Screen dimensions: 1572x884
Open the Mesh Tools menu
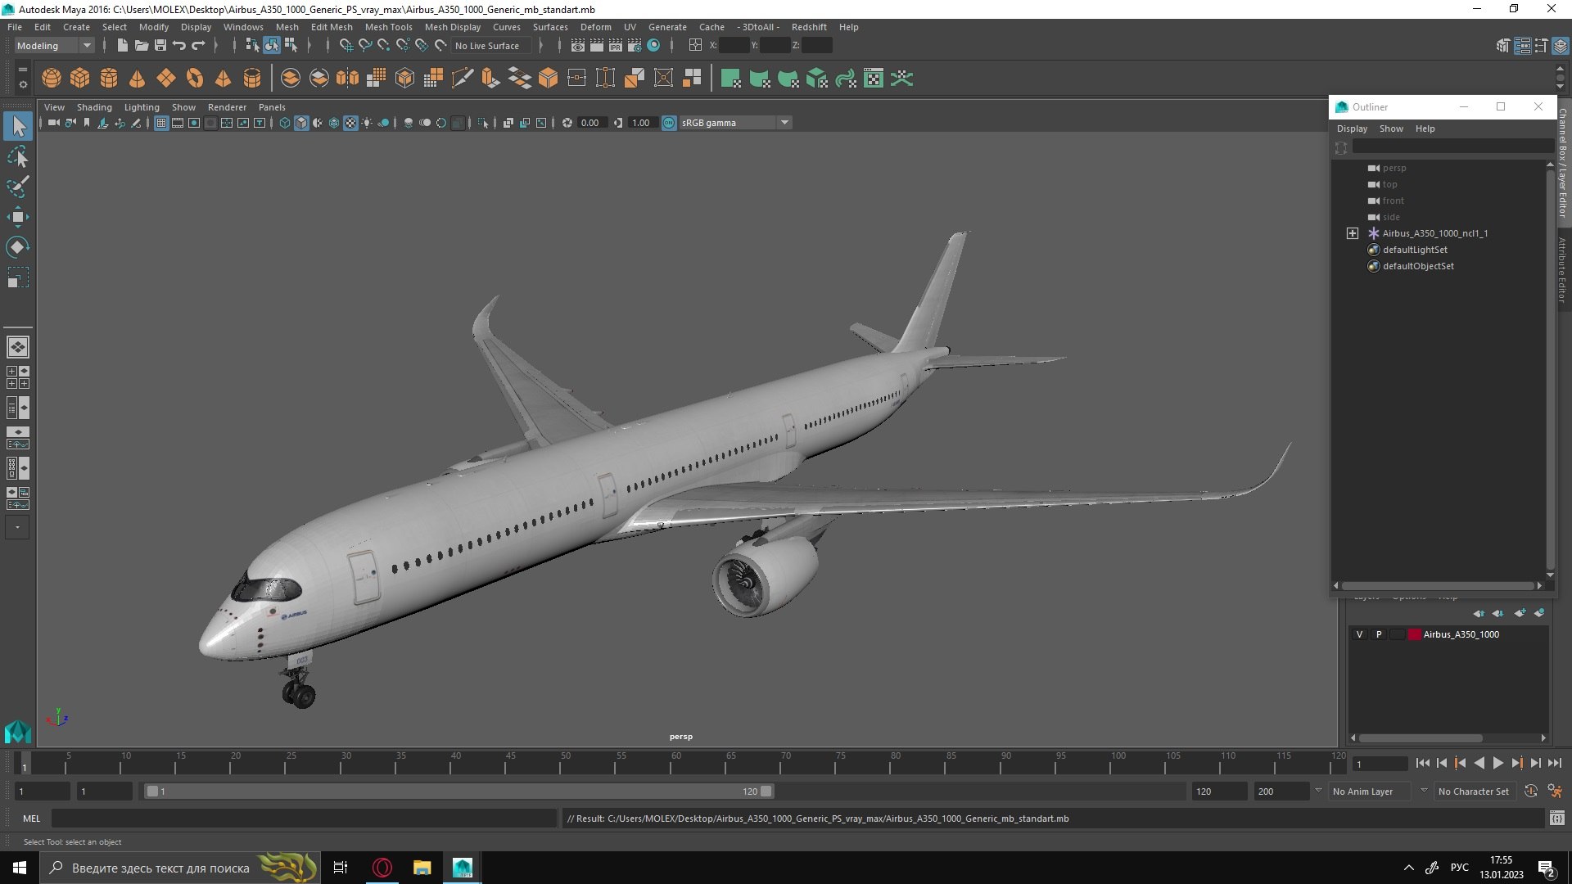coord(388,27)
